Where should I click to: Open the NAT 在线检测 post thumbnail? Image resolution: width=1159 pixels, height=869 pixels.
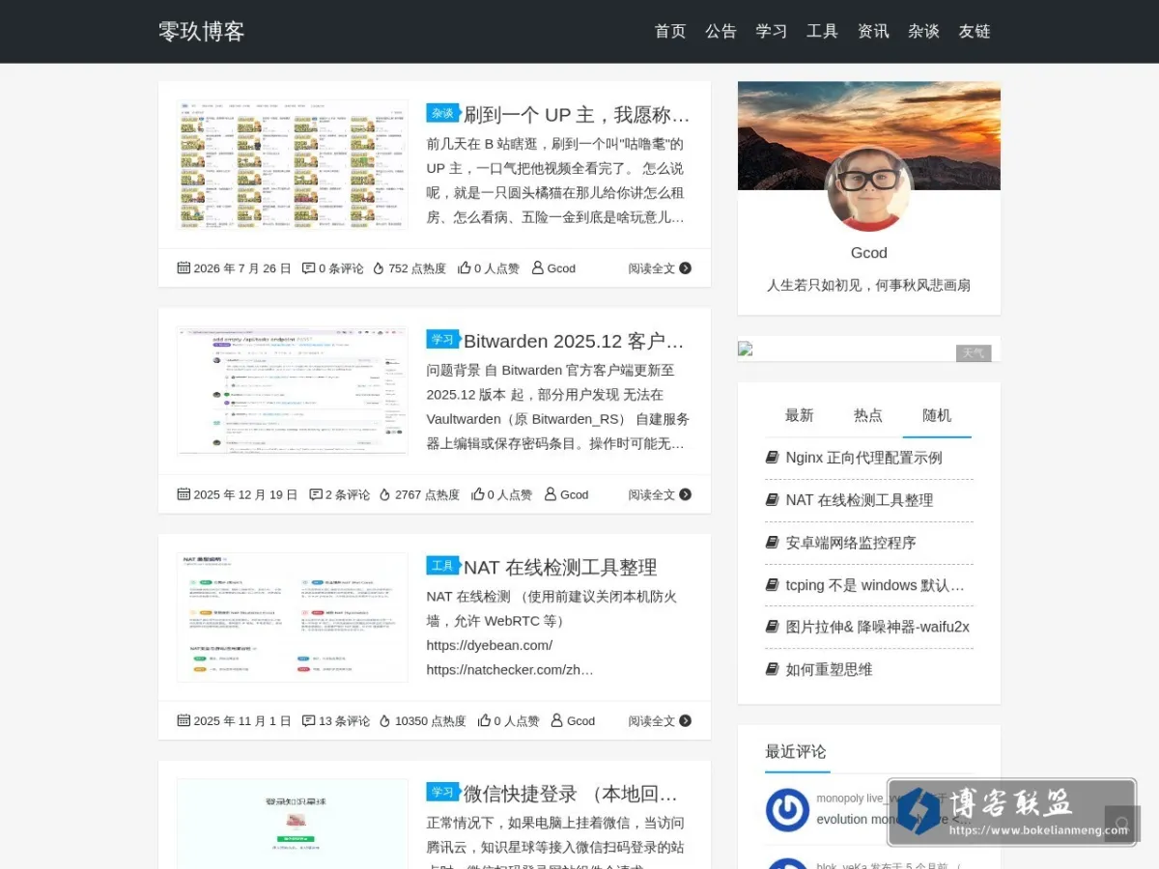point(293,617)
